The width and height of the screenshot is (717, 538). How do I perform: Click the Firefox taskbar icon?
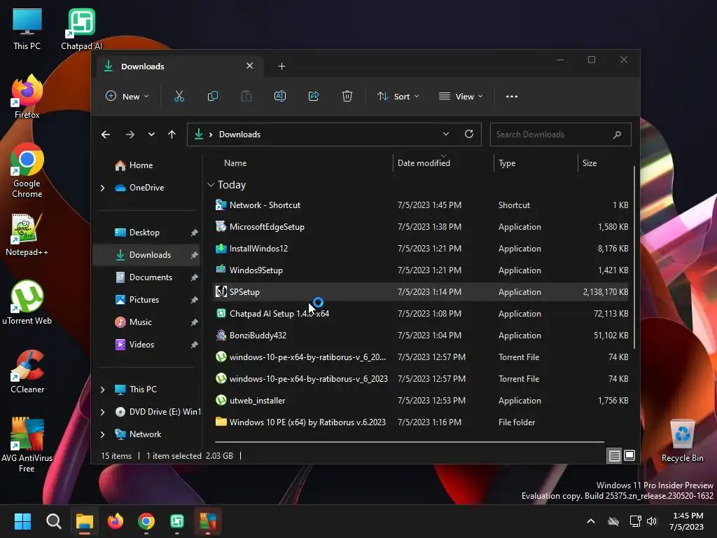(116, 521)
